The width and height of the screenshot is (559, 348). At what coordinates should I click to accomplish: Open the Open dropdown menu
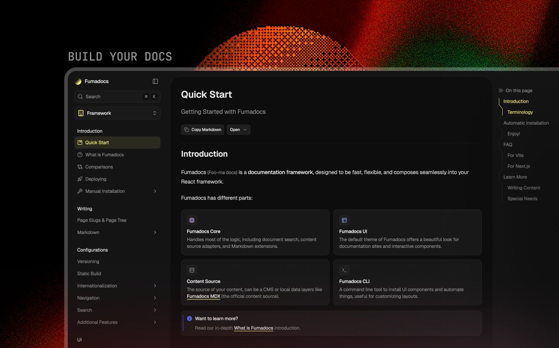point(239,130)
